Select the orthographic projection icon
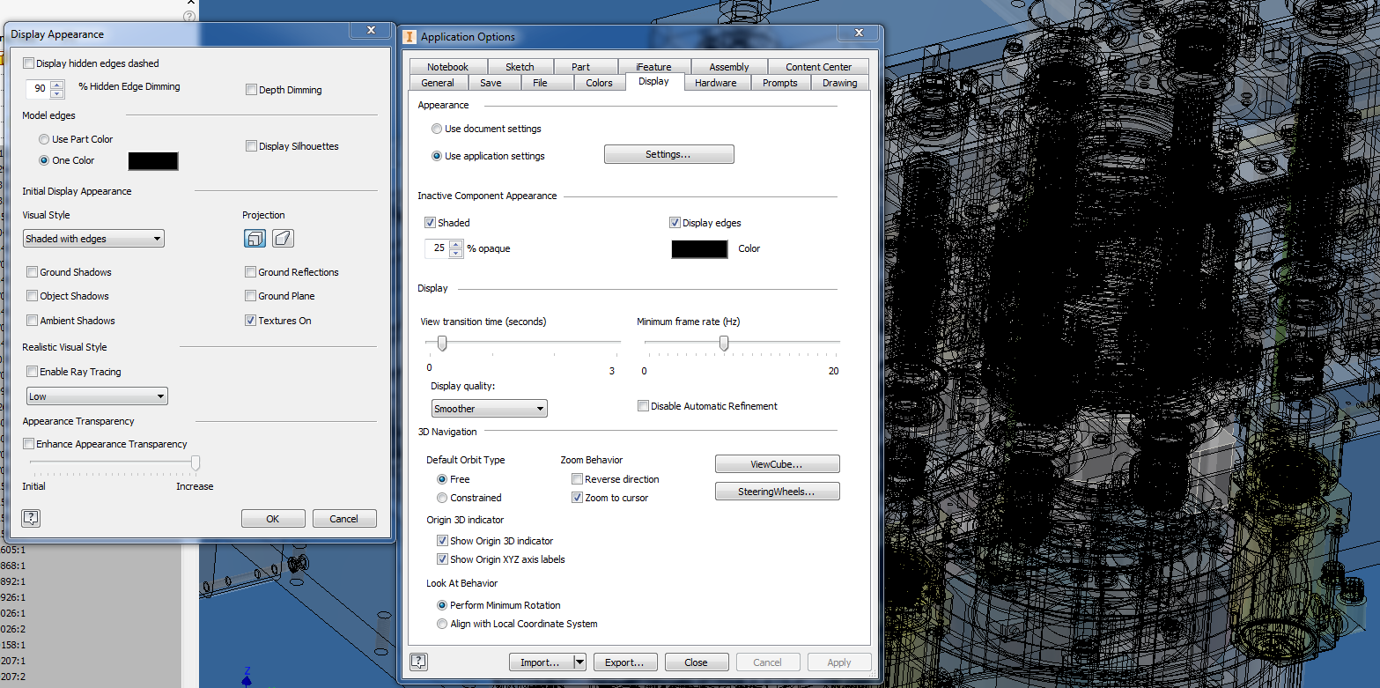Screen dimensions: 1380x688 255,238
